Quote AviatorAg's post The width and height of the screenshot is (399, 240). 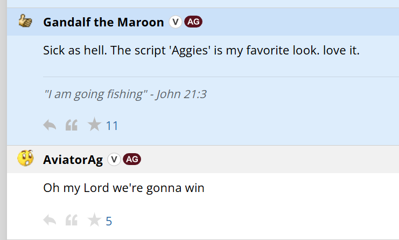pos(72,220)
